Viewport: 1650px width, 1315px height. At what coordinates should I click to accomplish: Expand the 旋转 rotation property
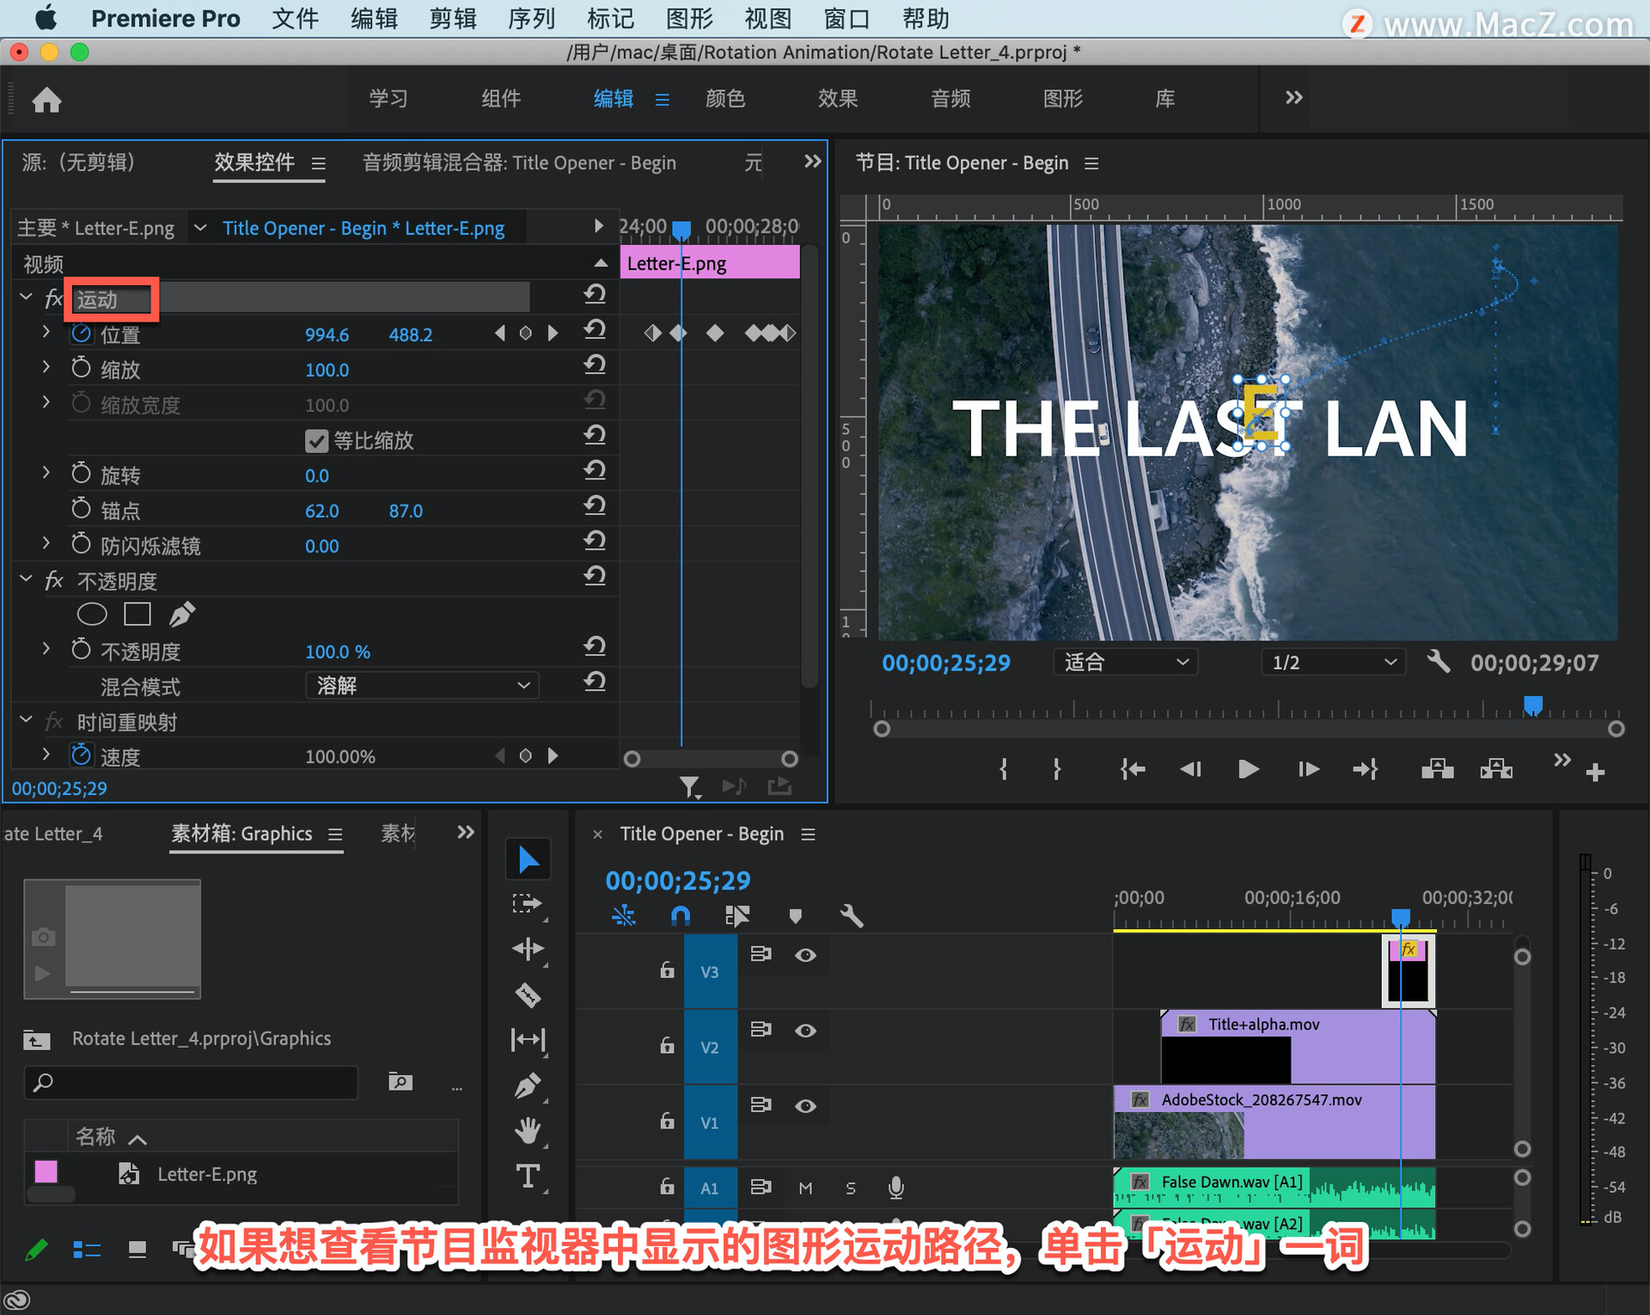46,473
